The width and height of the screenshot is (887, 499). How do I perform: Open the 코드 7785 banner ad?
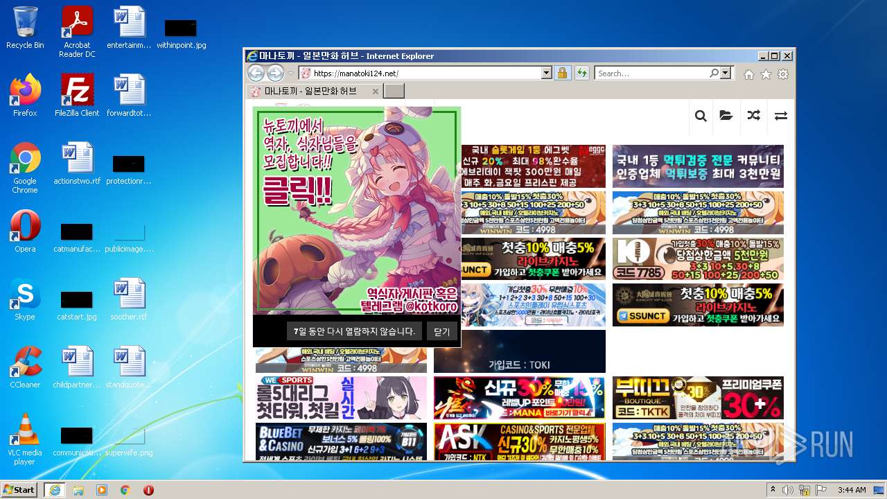[698, 259]
